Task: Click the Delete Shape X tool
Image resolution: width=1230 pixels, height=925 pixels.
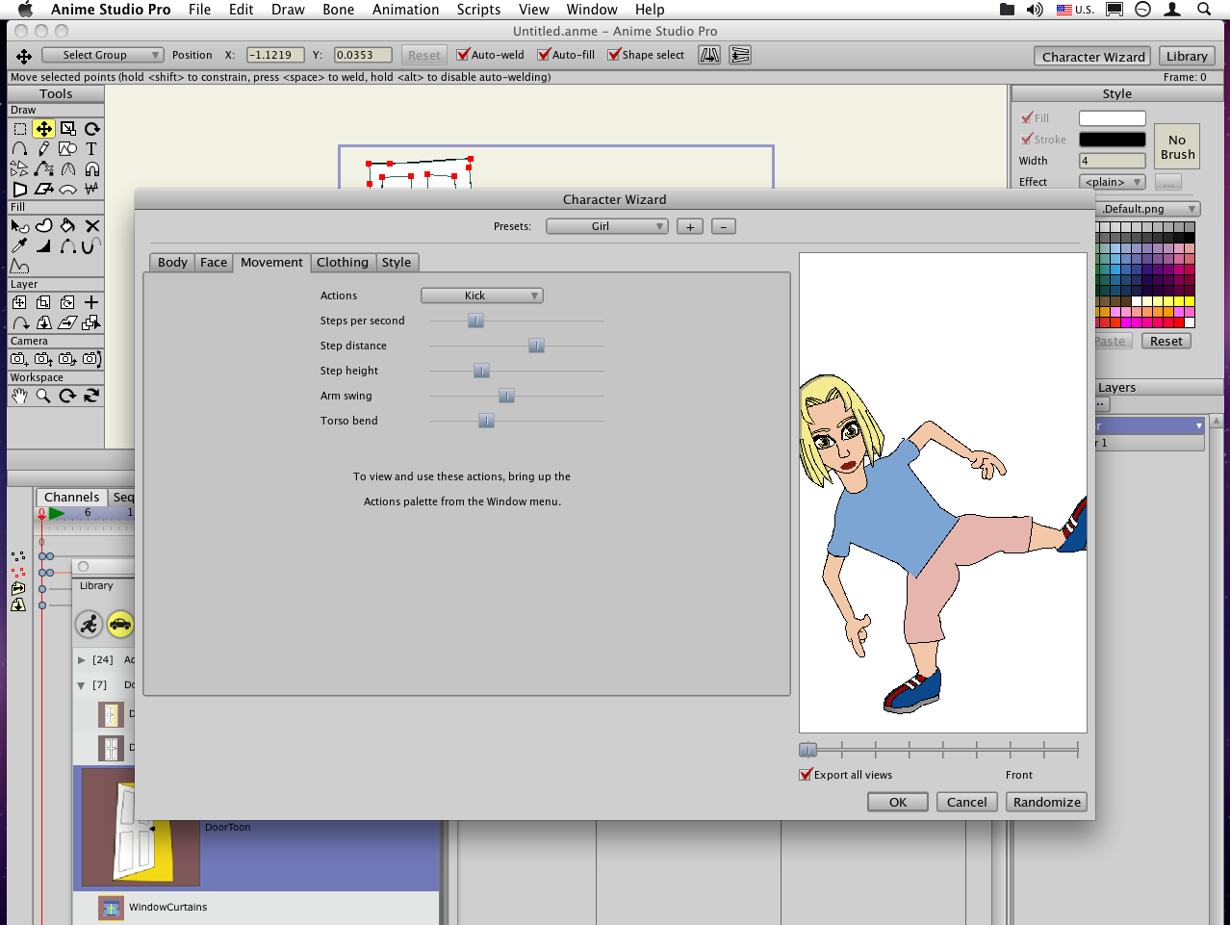Action: pyautogui.click(x=91, y=226)
